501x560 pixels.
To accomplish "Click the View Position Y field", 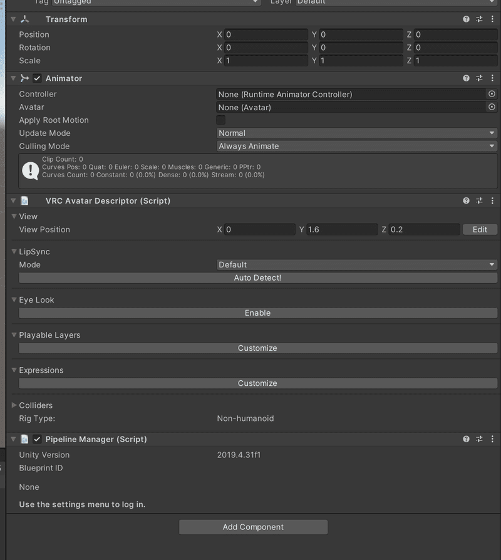I will pyautogui.click(x=342, y=229).
